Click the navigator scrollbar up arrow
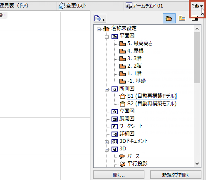 (x=197, y=29)
